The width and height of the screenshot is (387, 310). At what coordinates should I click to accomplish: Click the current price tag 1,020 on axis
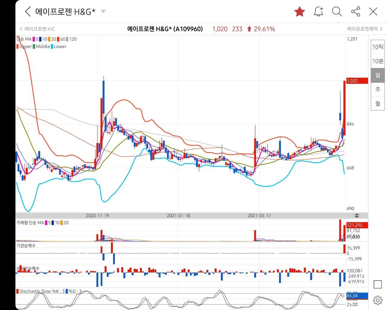(x=357, y=81)
